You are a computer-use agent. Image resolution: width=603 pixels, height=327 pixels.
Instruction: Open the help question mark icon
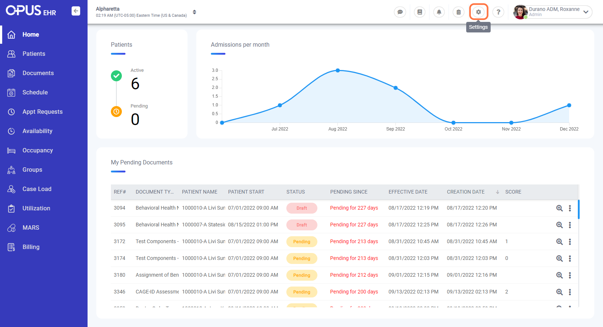coord(498,12)
